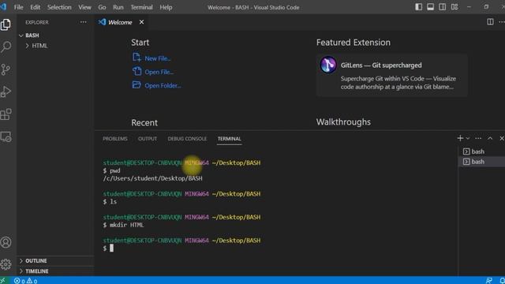
Task: Maximize the panel with the chevron
Action: (490, 138)
